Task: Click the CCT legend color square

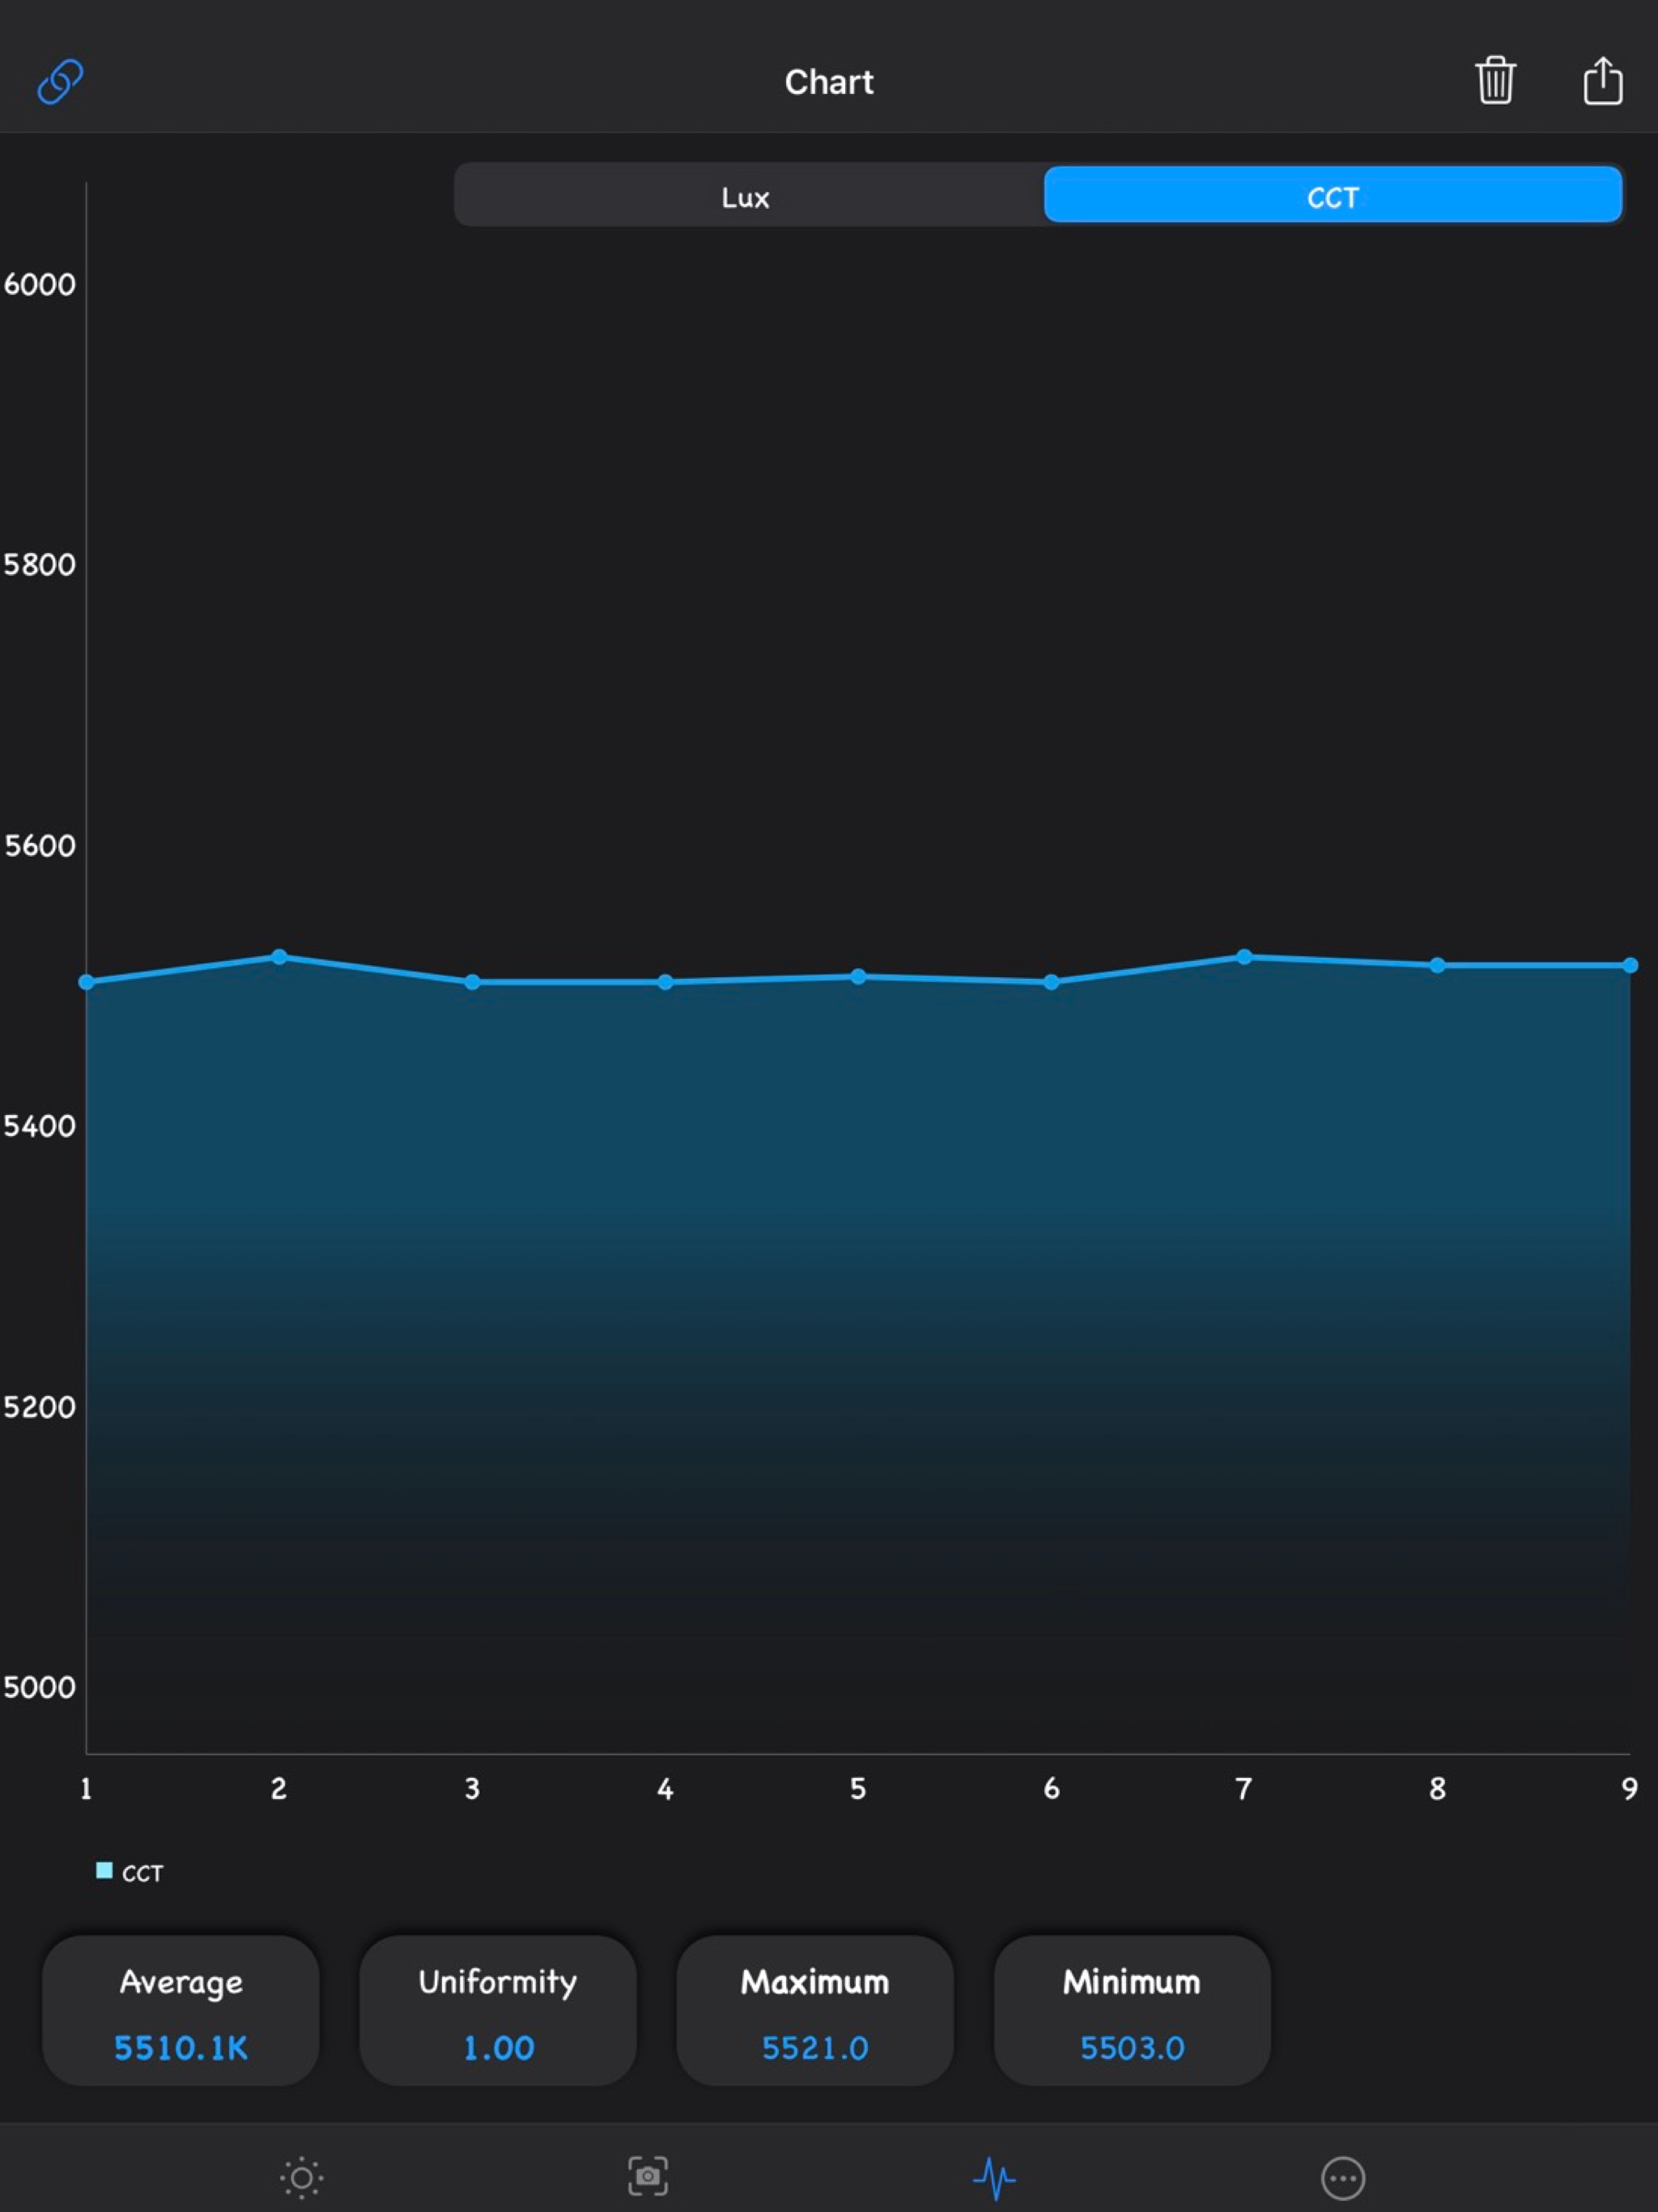Action: [x=104, y=1870]
